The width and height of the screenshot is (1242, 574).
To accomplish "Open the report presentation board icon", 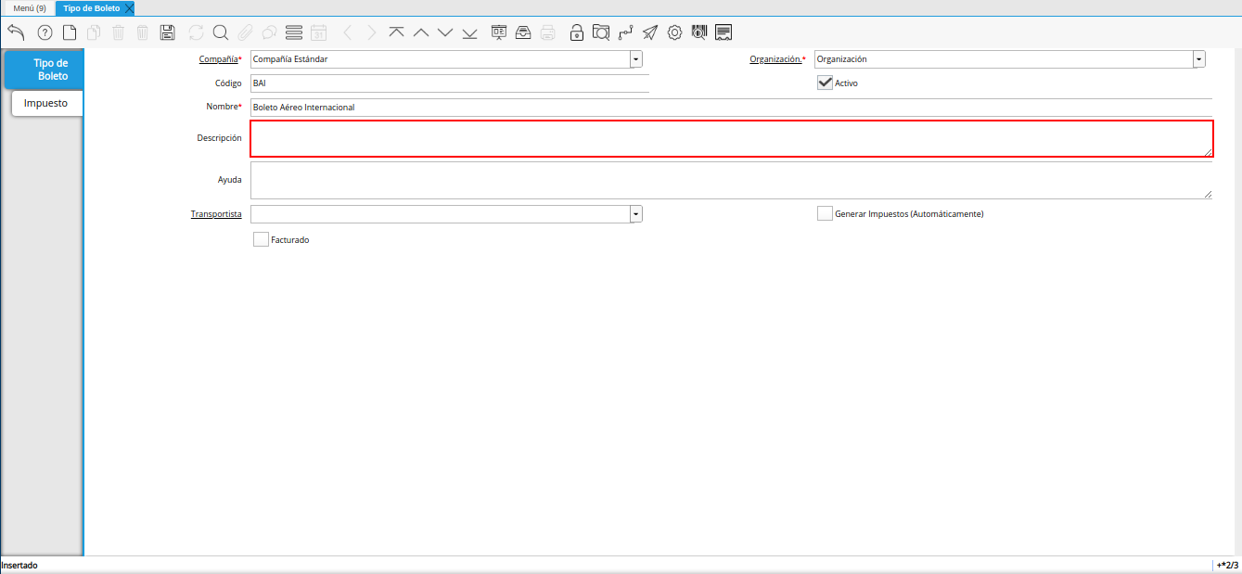I will point(499,32).
